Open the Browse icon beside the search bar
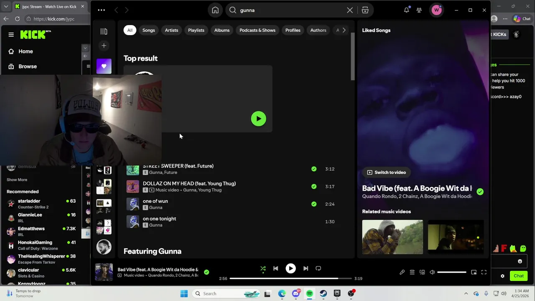This screenshot has width=535, height=301. (365, 10)
